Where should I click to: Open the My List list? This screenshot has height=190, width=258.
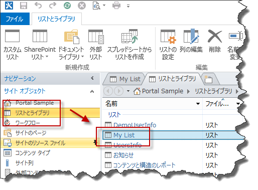124,135
